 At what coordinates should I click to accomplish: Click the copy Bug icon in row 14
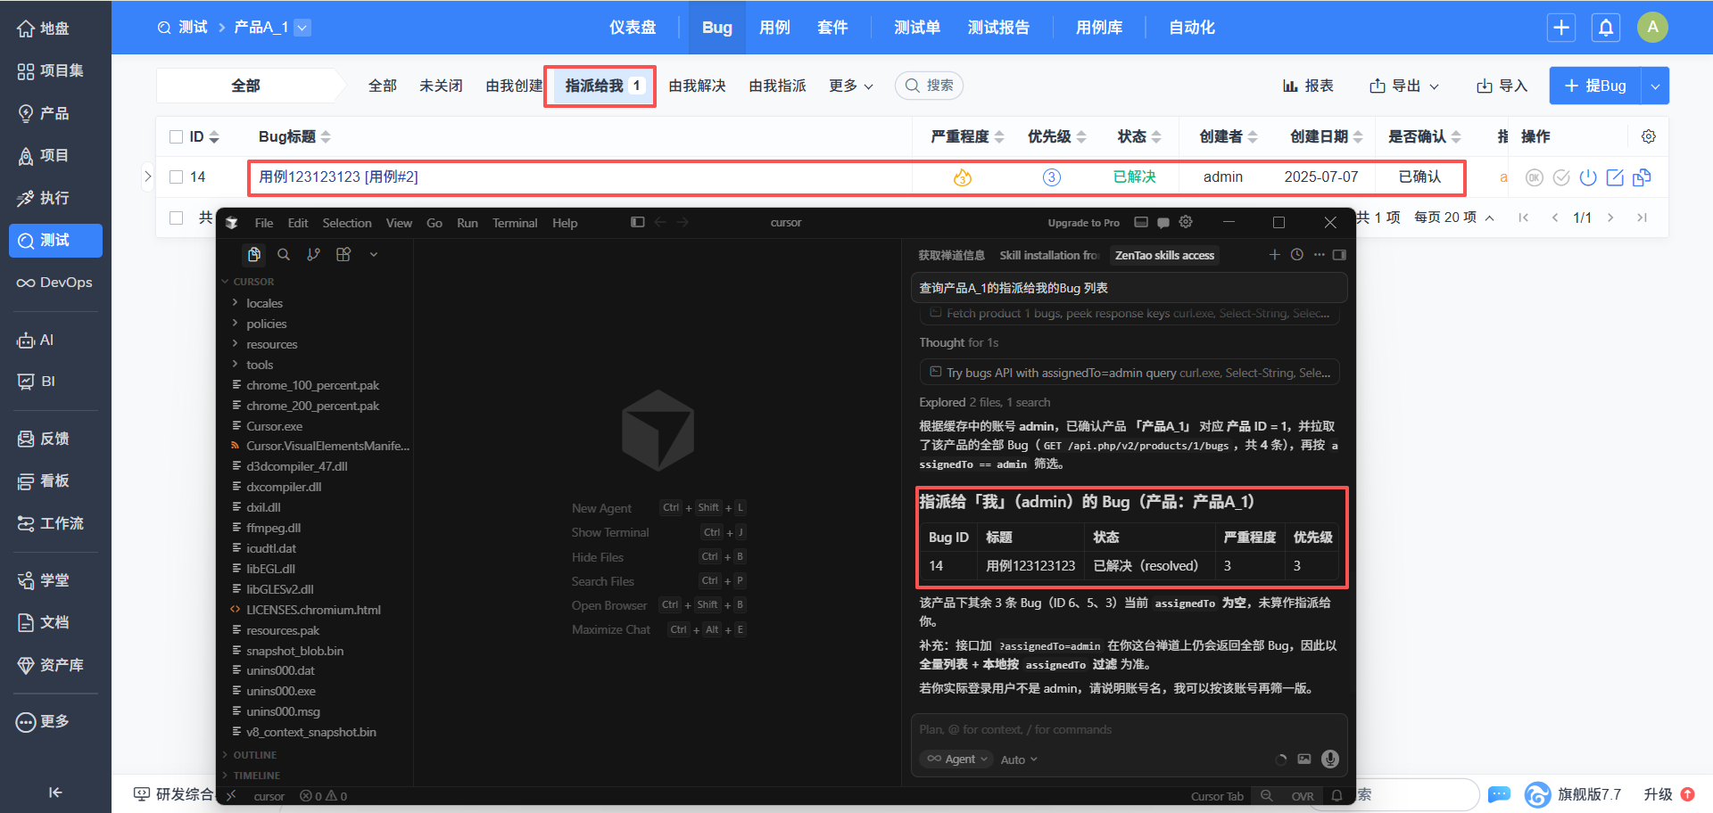1642,177
